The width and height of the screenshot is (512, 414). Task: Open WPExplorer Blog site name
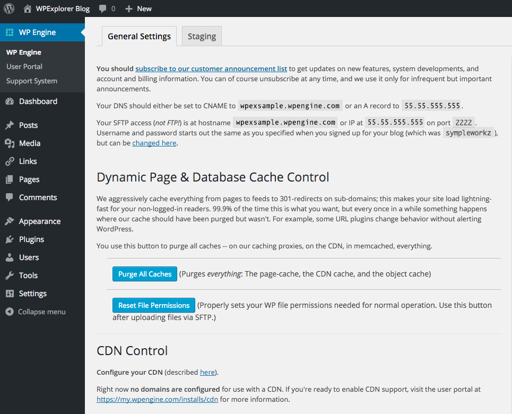pyautogui.click(x=63, y=9)
